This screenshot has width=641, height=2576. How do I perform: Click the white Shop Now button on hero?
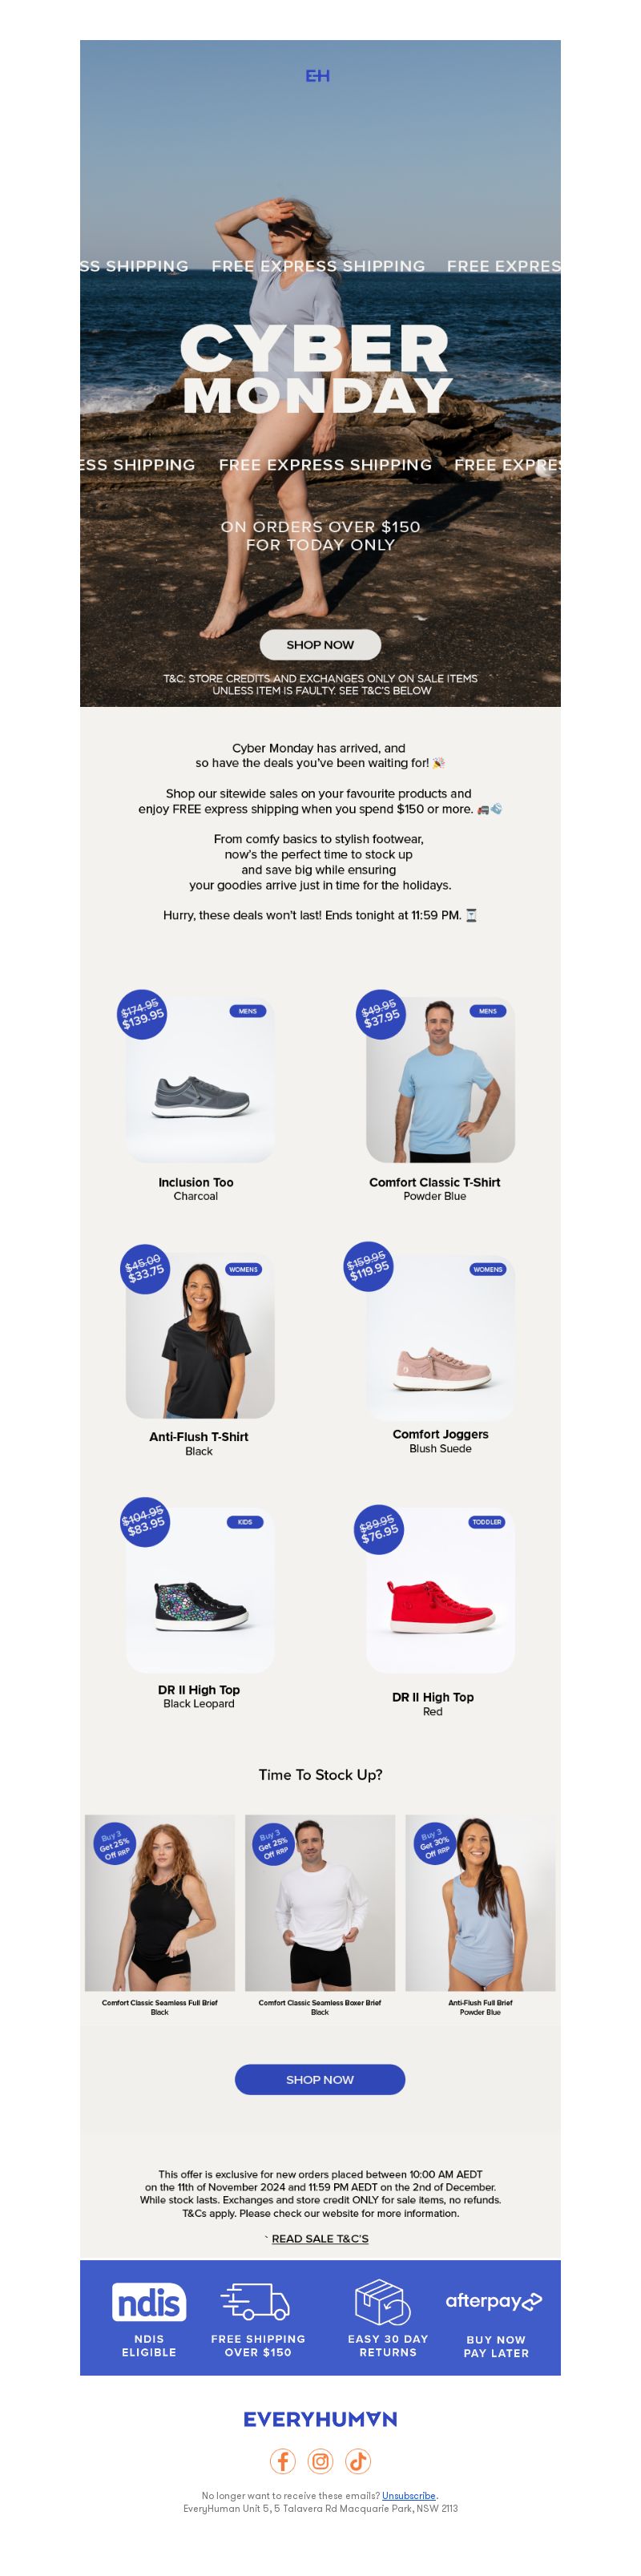coord(320,645)
